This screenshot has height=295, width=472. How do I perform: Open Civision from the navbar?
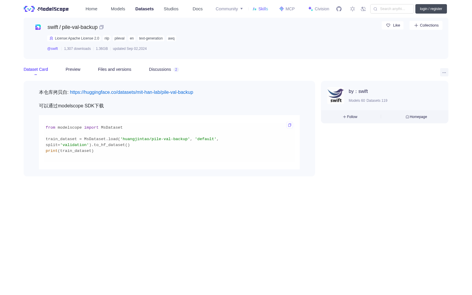(319, 9)
